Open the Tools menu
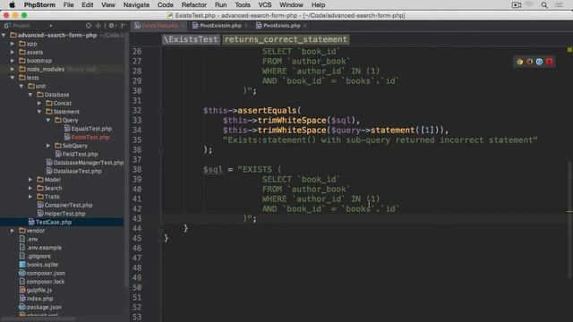 click(243, 4)
